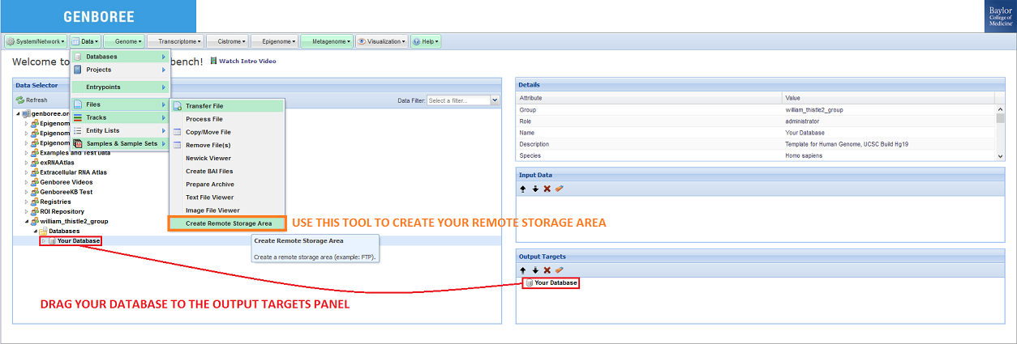The width and height of the screenshot is (1017, 344).
Task: Remove selected item from Output Targets
Action: pyautogui.click(x=547, y=270)
